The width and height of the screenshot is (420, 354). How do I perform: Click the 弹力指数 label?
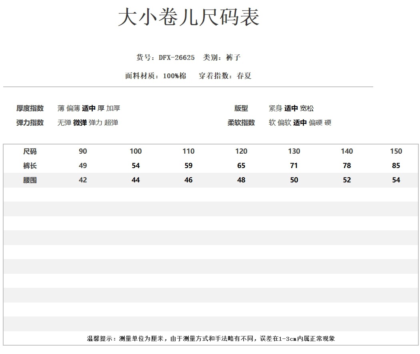point(30,123)
